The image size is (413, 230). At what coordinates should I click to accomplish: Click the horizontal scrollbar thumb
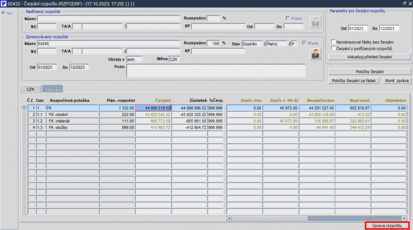tap(269, 218)
